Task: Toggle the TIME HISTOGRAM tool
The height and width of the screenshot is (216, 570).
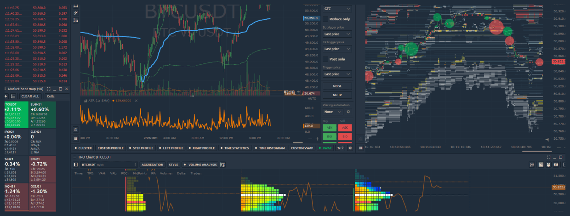Action: (x=270, y=148)
